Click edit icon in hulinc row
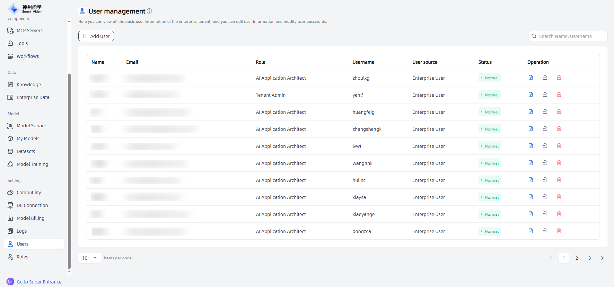614x287 pixels. tap(531, 180)
